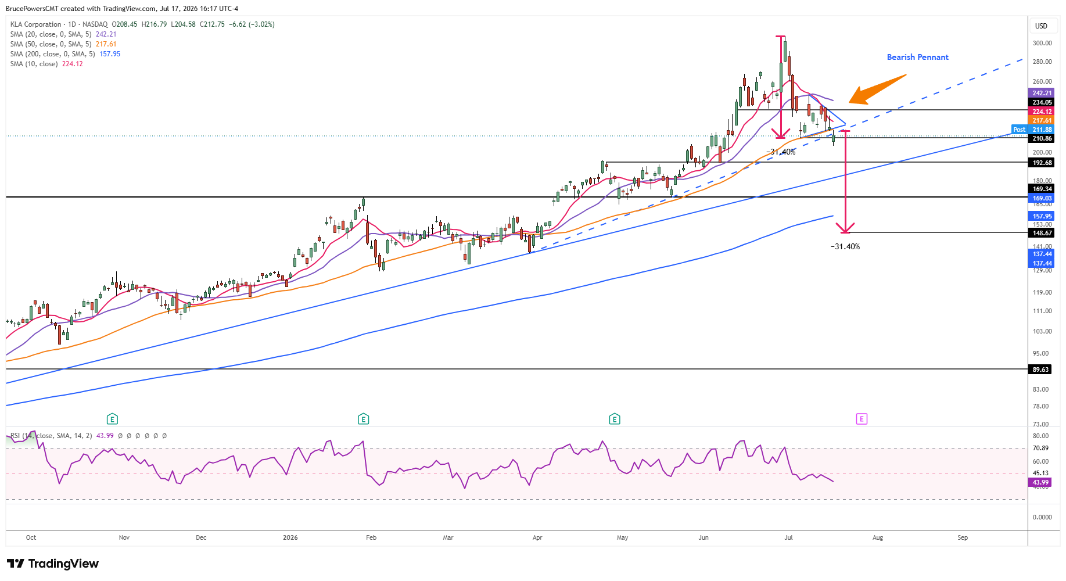Click the Jun label on time axis
The width and height of the screenshot is (1066, 581).
tap(704, 537)
